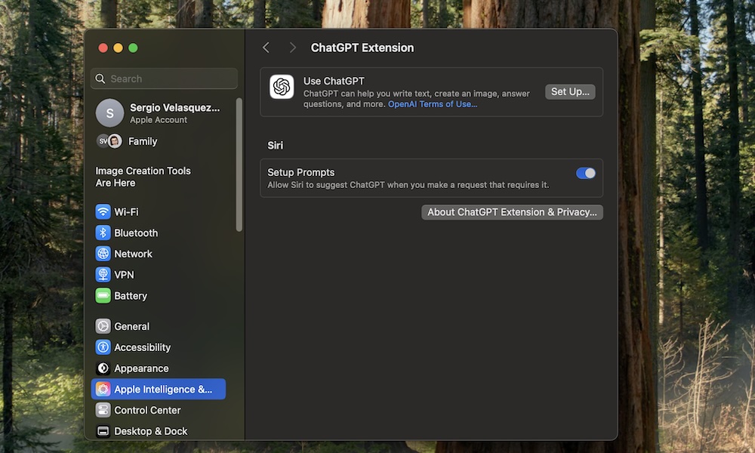The width and height of the screenshot is (755, 453).
Task: Open Bluetooth settings via its icon
Action: (x=103, y=233)
